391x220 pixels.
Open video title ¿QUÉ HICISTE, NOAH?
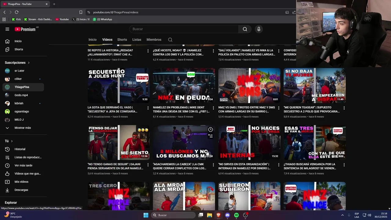[178, 52]
